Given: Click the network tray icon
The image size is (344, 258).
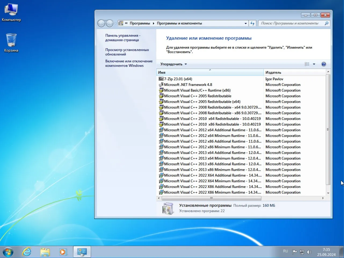Looking at the screenshot, I should point(302,252).
